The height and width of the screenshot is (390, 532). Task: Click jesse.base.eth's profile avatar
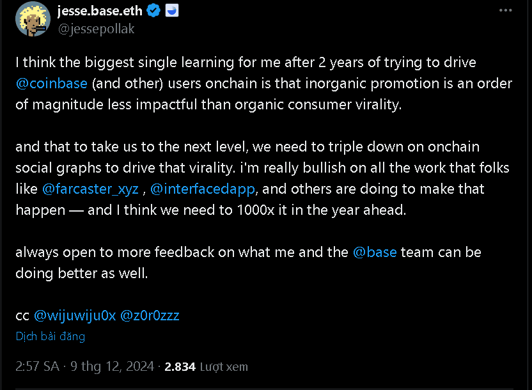tap(33, 19)
